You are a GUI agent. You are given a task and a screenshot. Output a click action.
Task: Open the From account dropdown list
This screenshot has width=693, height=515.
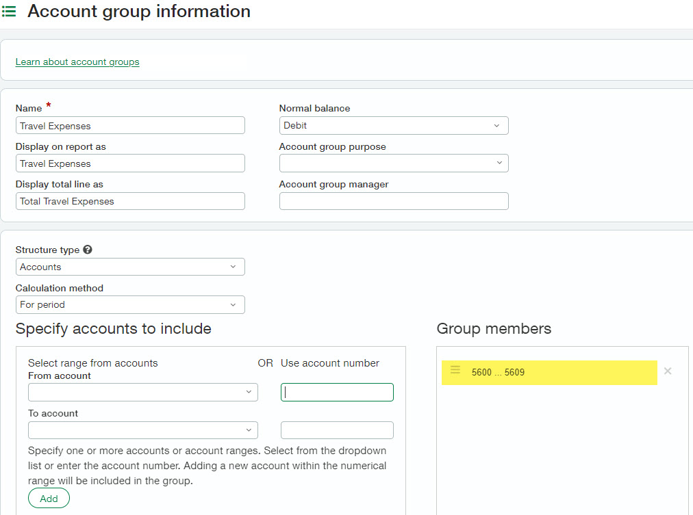point(143,392)
